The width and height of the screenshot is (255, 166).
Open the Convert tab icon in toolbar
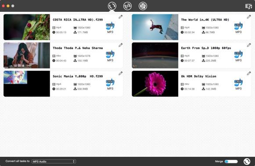(x=112, y=6)
